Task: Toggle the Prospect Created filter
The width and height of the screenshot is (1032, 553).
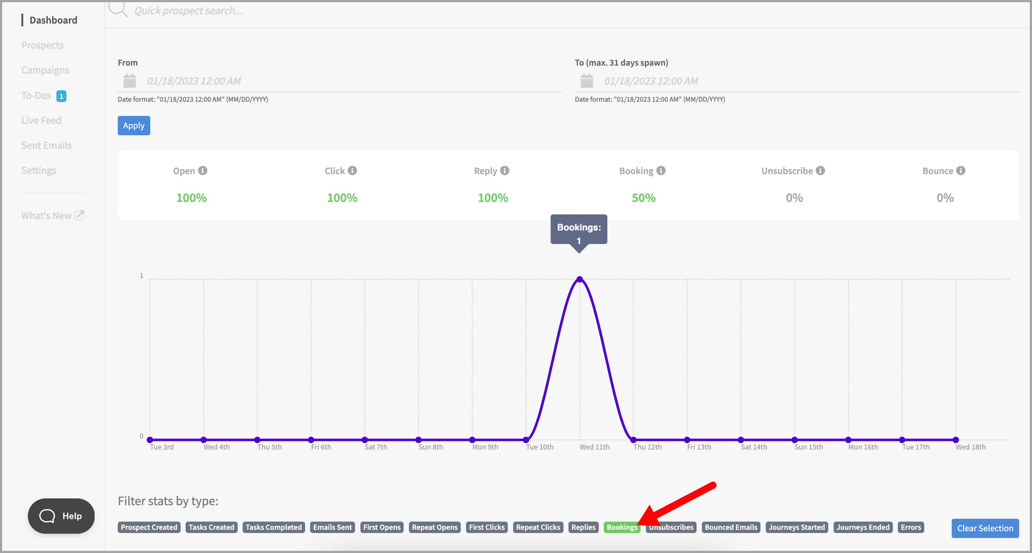Action: click(x=149, y=527)
